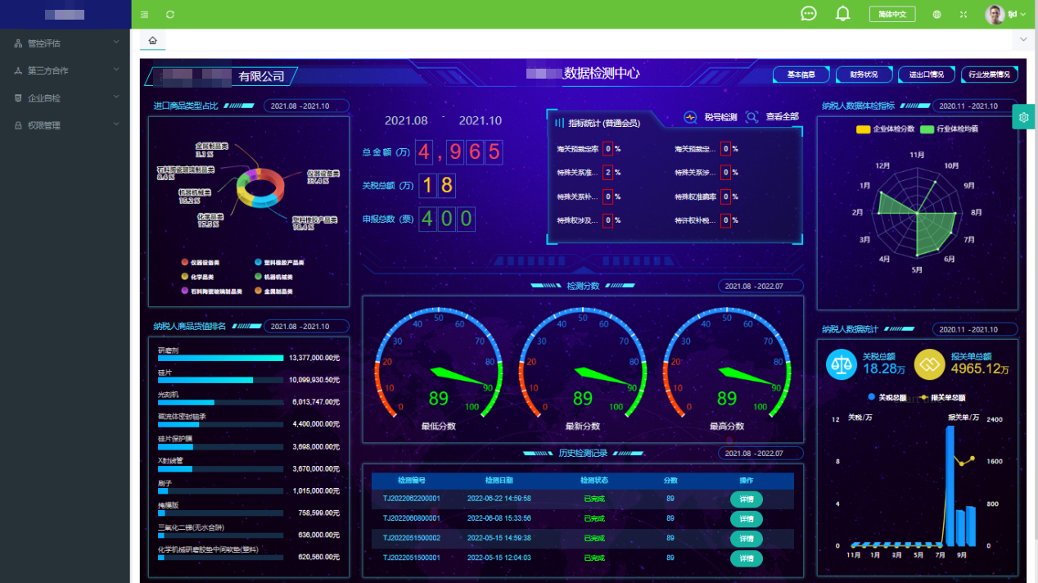This screenshot has height=583, width=1038.
Task: Click the 最低分数 gauge dial
Action: coord(438,361)
